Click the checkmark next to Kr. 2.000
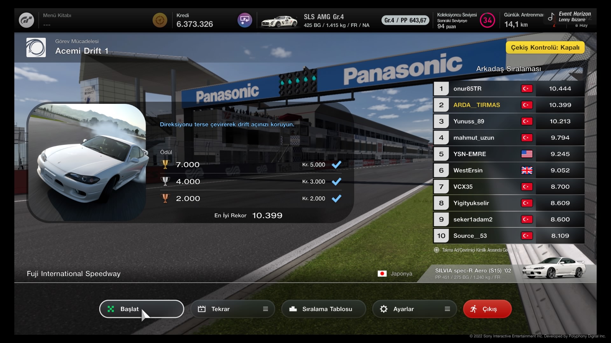The image size is (611, 343). coord(336,198)
